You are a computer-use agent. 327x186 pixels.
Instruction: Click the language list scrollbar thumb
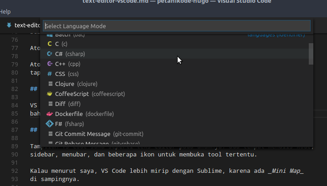coord(311,54)
